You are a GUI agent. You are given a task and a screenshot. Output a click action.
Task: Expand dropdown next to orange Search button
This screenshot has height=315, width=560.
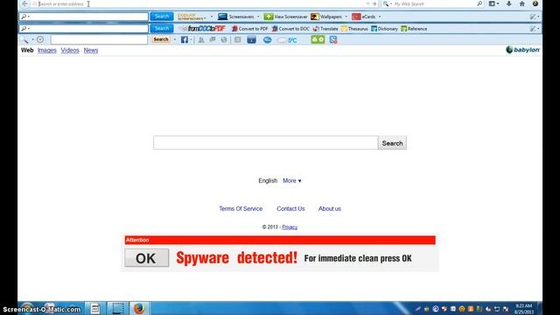tap(175, 39)
